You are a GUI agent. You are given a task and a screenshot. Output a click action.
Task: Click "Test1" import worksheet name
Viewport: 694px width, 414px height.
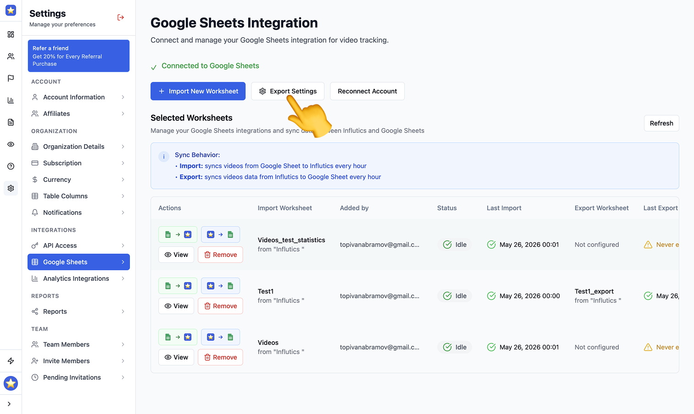coord(266,291)
